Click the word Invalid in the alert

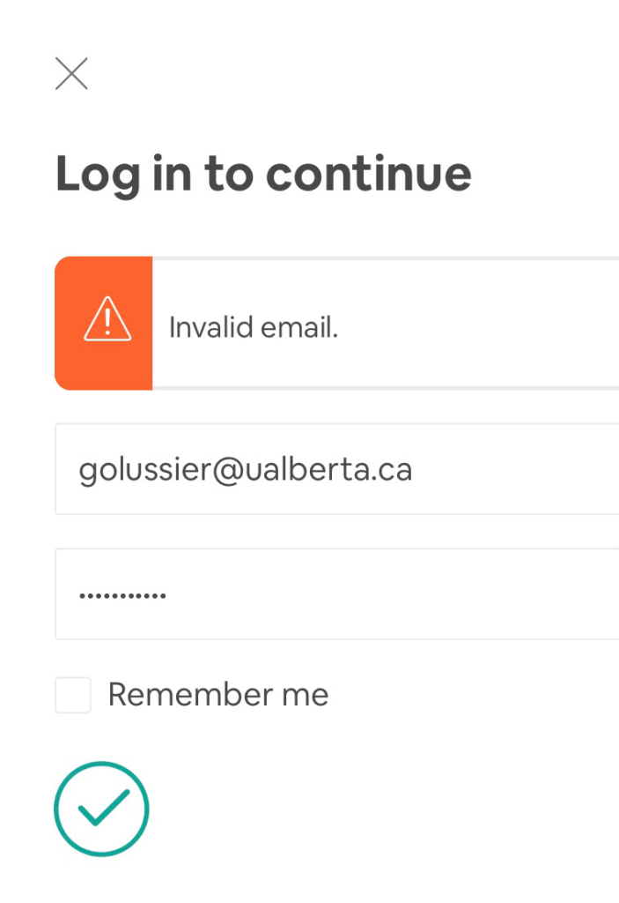[211, 327]
